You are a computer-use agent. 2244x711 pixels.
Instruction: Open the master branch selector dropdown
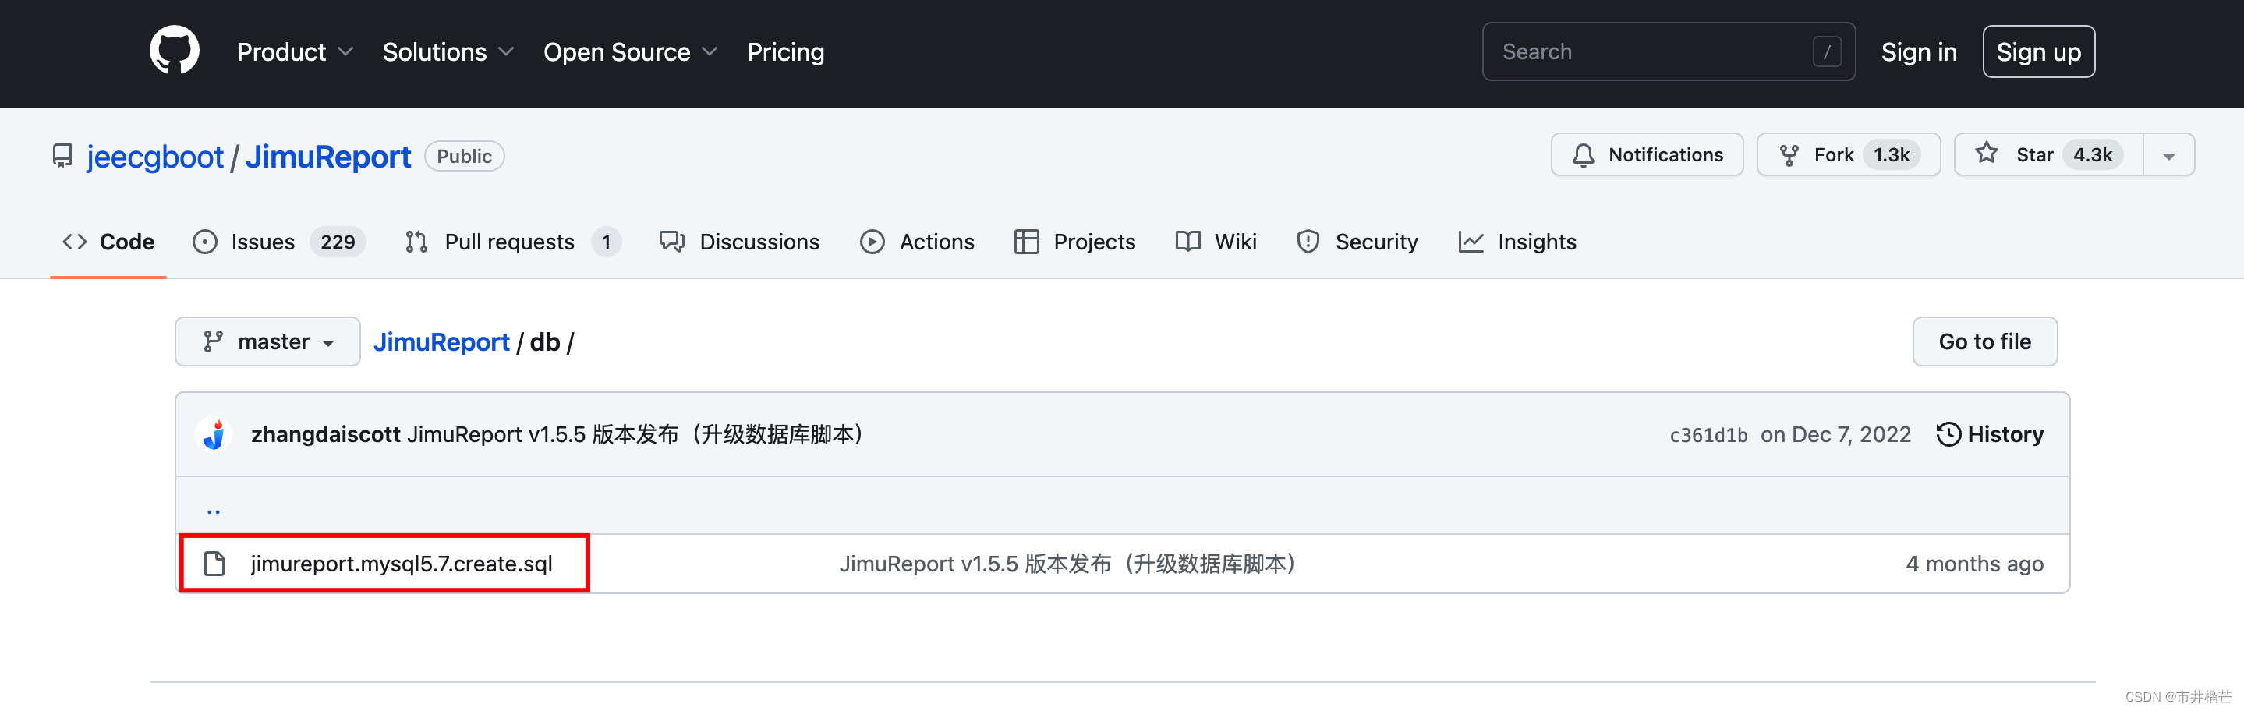267,341
